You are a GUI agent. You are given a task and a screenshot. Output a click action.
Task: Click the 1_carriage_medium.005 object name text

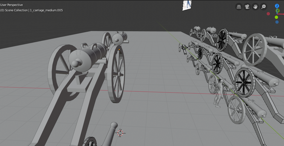(46, 10)
